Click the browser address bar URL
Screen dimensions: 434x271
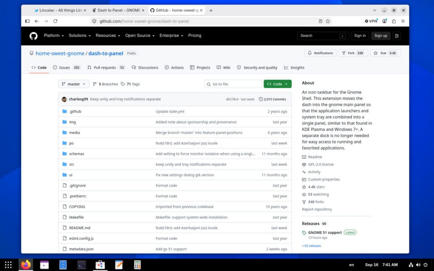point(144,21)
